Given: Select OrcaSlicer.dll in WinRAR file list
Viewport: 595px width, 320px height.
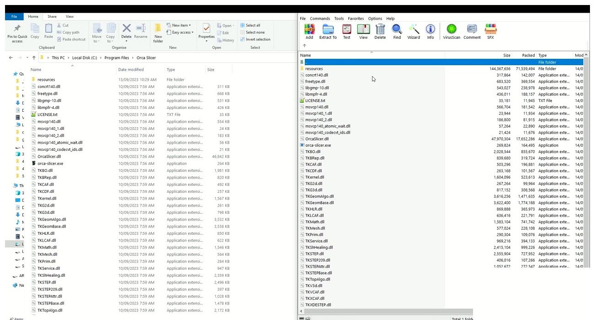Looking at the screenshot, I should pos(317,139).
